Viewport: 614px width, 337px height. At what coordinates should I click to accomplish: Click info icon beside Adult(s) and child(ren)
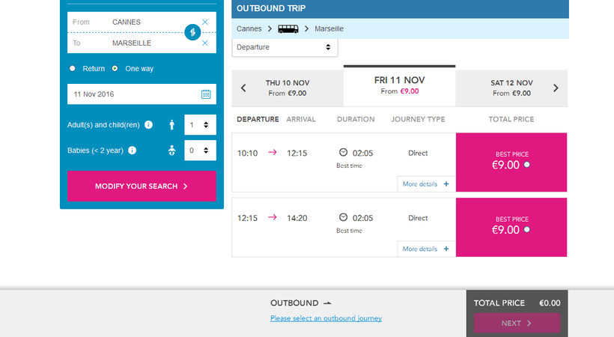pyautogui.click(x=148, y=125)
